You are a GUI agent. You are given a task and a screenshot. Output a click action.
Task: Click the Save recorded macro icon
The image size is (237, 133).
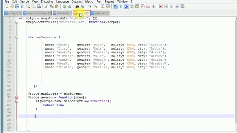(x=183, y=7)
